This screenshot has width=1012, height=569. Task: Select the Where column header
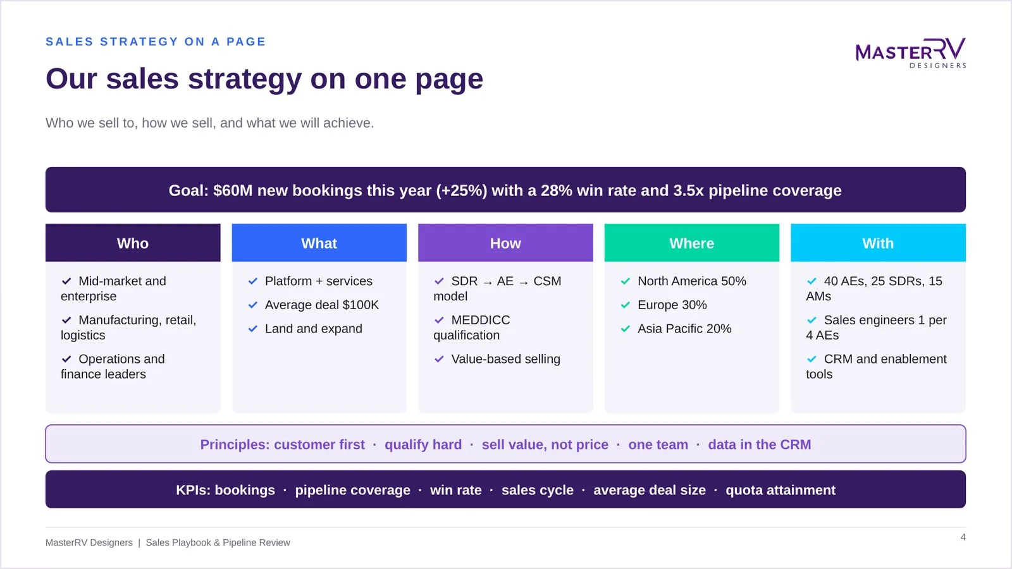[x=692, y=243]
